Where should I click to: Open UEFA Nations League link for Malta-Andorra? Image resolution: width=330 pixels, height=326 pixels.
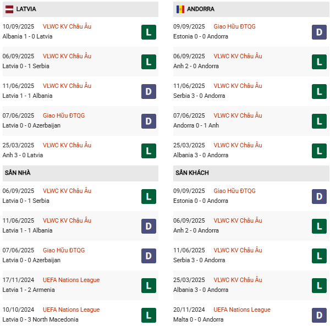tap(242, 310)
